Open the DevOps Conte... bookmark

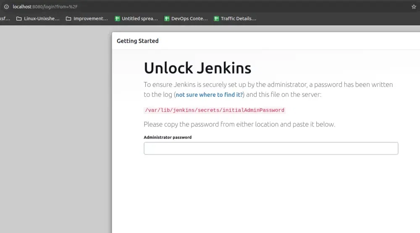click(x=186, y=18)
